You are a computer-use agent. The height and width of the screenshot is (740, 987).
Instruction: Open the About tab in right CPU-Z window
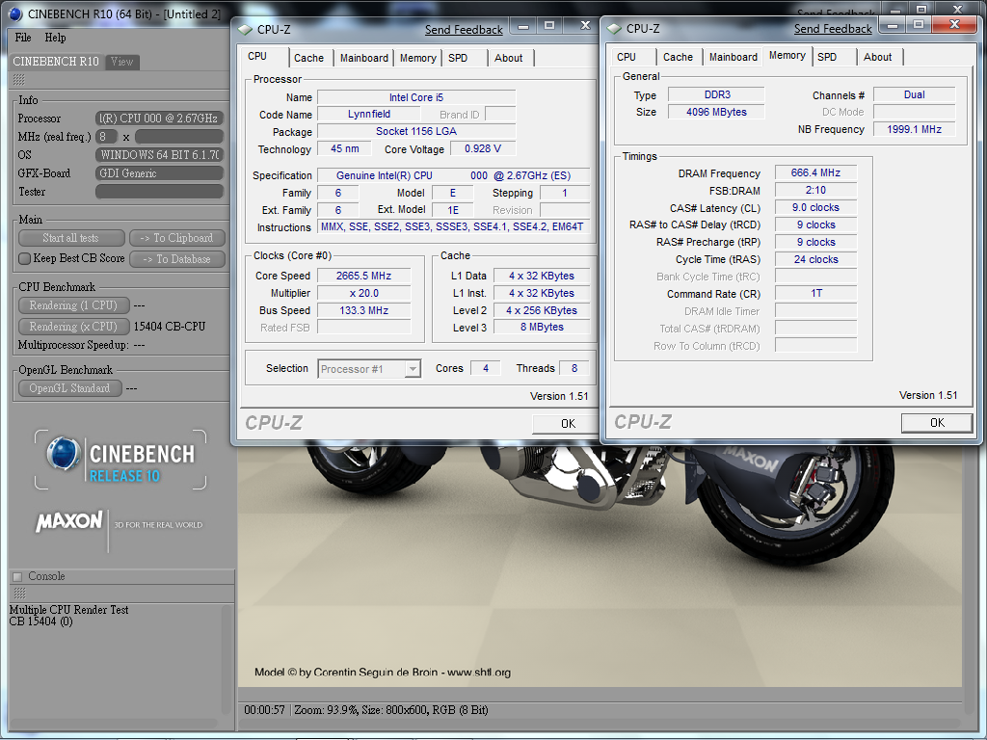tap(877, 57)
